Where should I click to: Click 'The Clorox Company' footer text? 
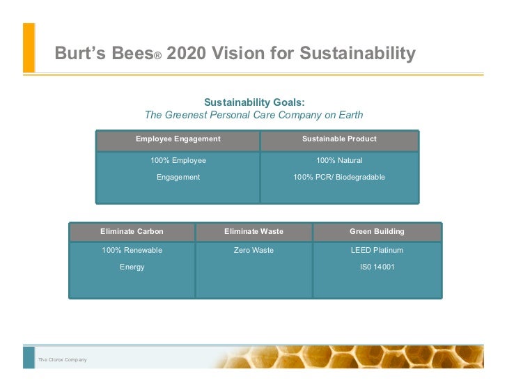tap(63, 360)
